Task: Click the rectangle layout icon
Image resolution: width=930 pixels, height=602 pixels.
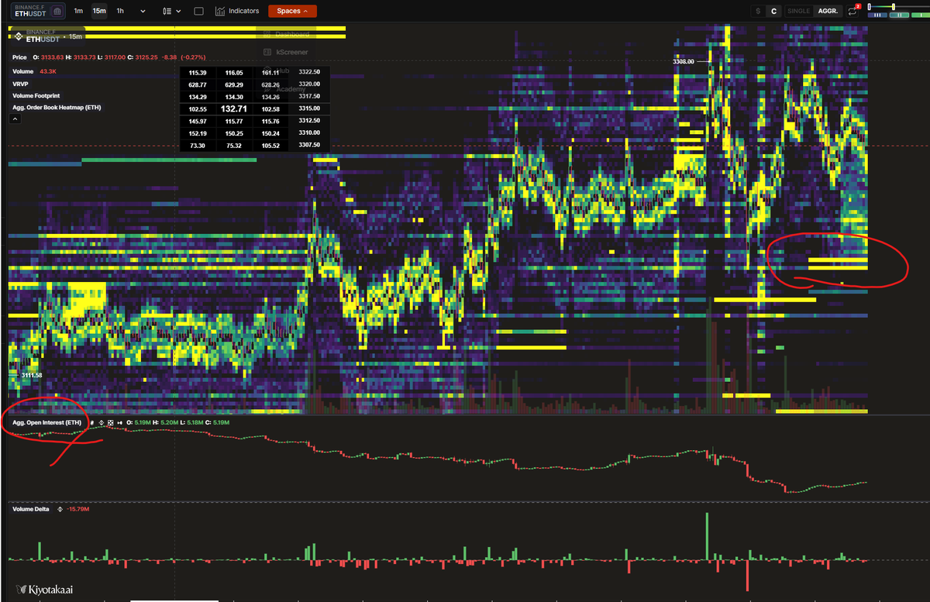Action: tap(198, 11)
